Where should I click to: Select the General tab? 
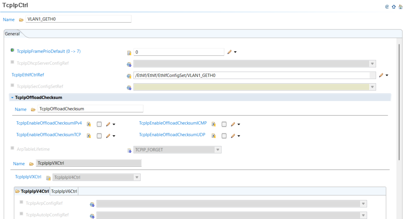tap(12, 34)
